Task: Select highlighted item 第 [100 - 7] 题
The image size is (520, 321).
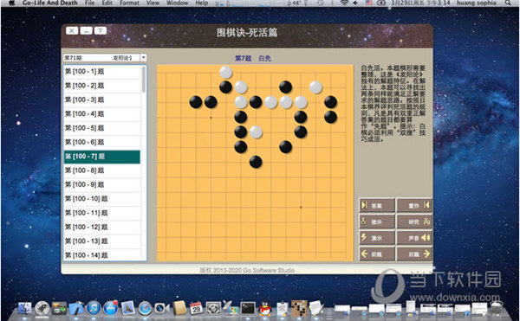Action: coord(102,157)
